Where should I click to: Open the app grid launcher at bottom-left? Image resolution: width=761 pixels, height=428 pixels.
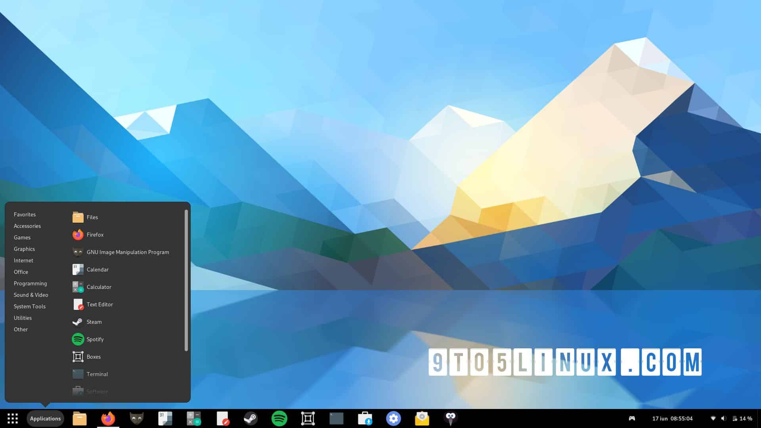[x=13, y=418]
